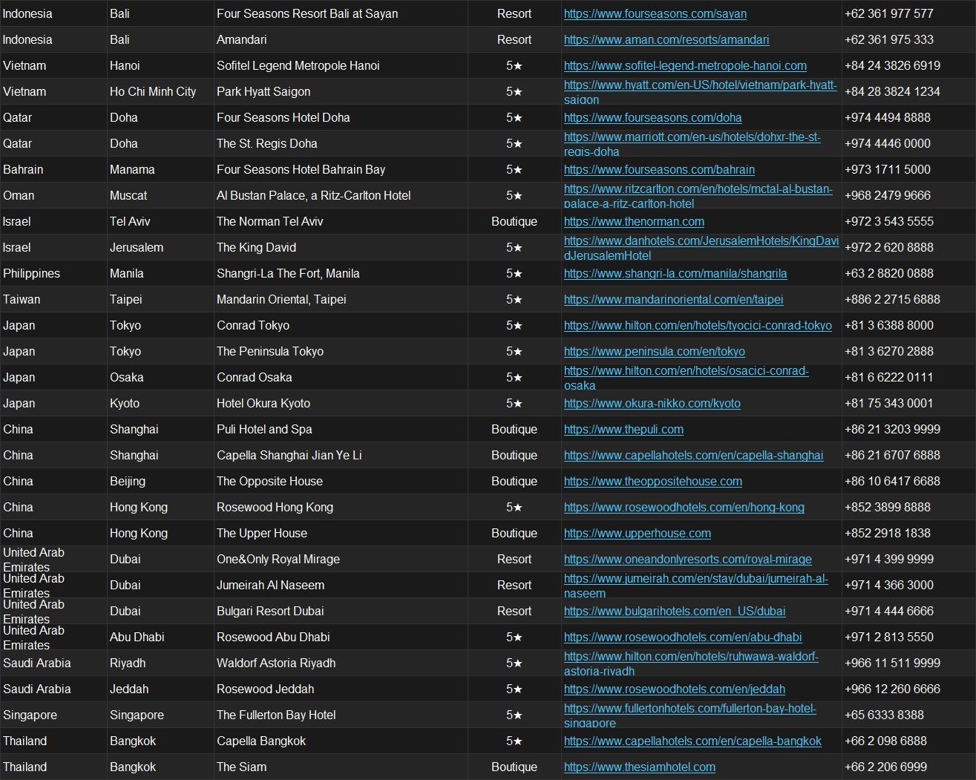Select the 'Tel Aviv' city cell
This screenshot has height=780, width=976.
tap(160, 222)
